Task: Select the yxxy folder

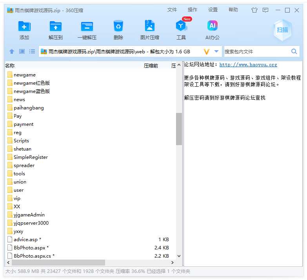Action: click(x=15, y=231)
